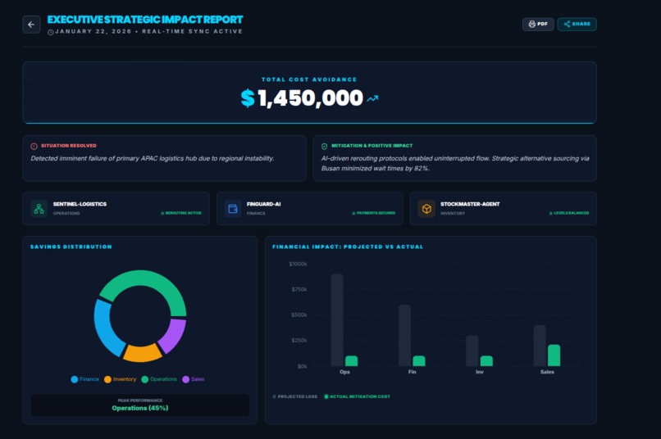This screenshot has height=439, width=661.
Task: Click the Ops axis label in bar chart
Action: point(344,372)
